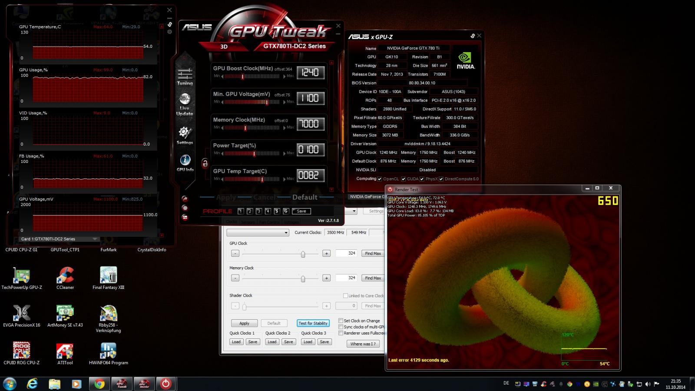The image size is (695, 391).
Task: Open the Windows Start menu
Action: [10, 384]
